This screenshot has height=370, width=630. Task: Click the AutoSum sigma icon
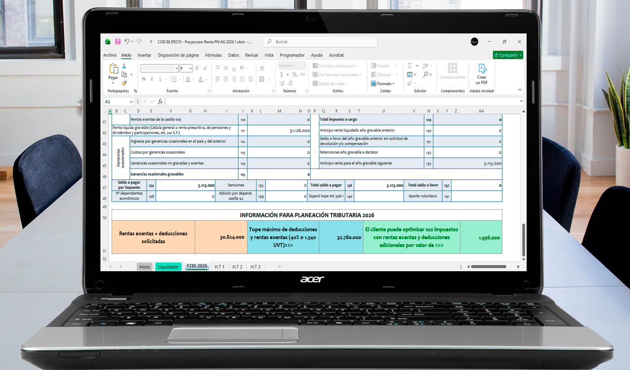409,66
